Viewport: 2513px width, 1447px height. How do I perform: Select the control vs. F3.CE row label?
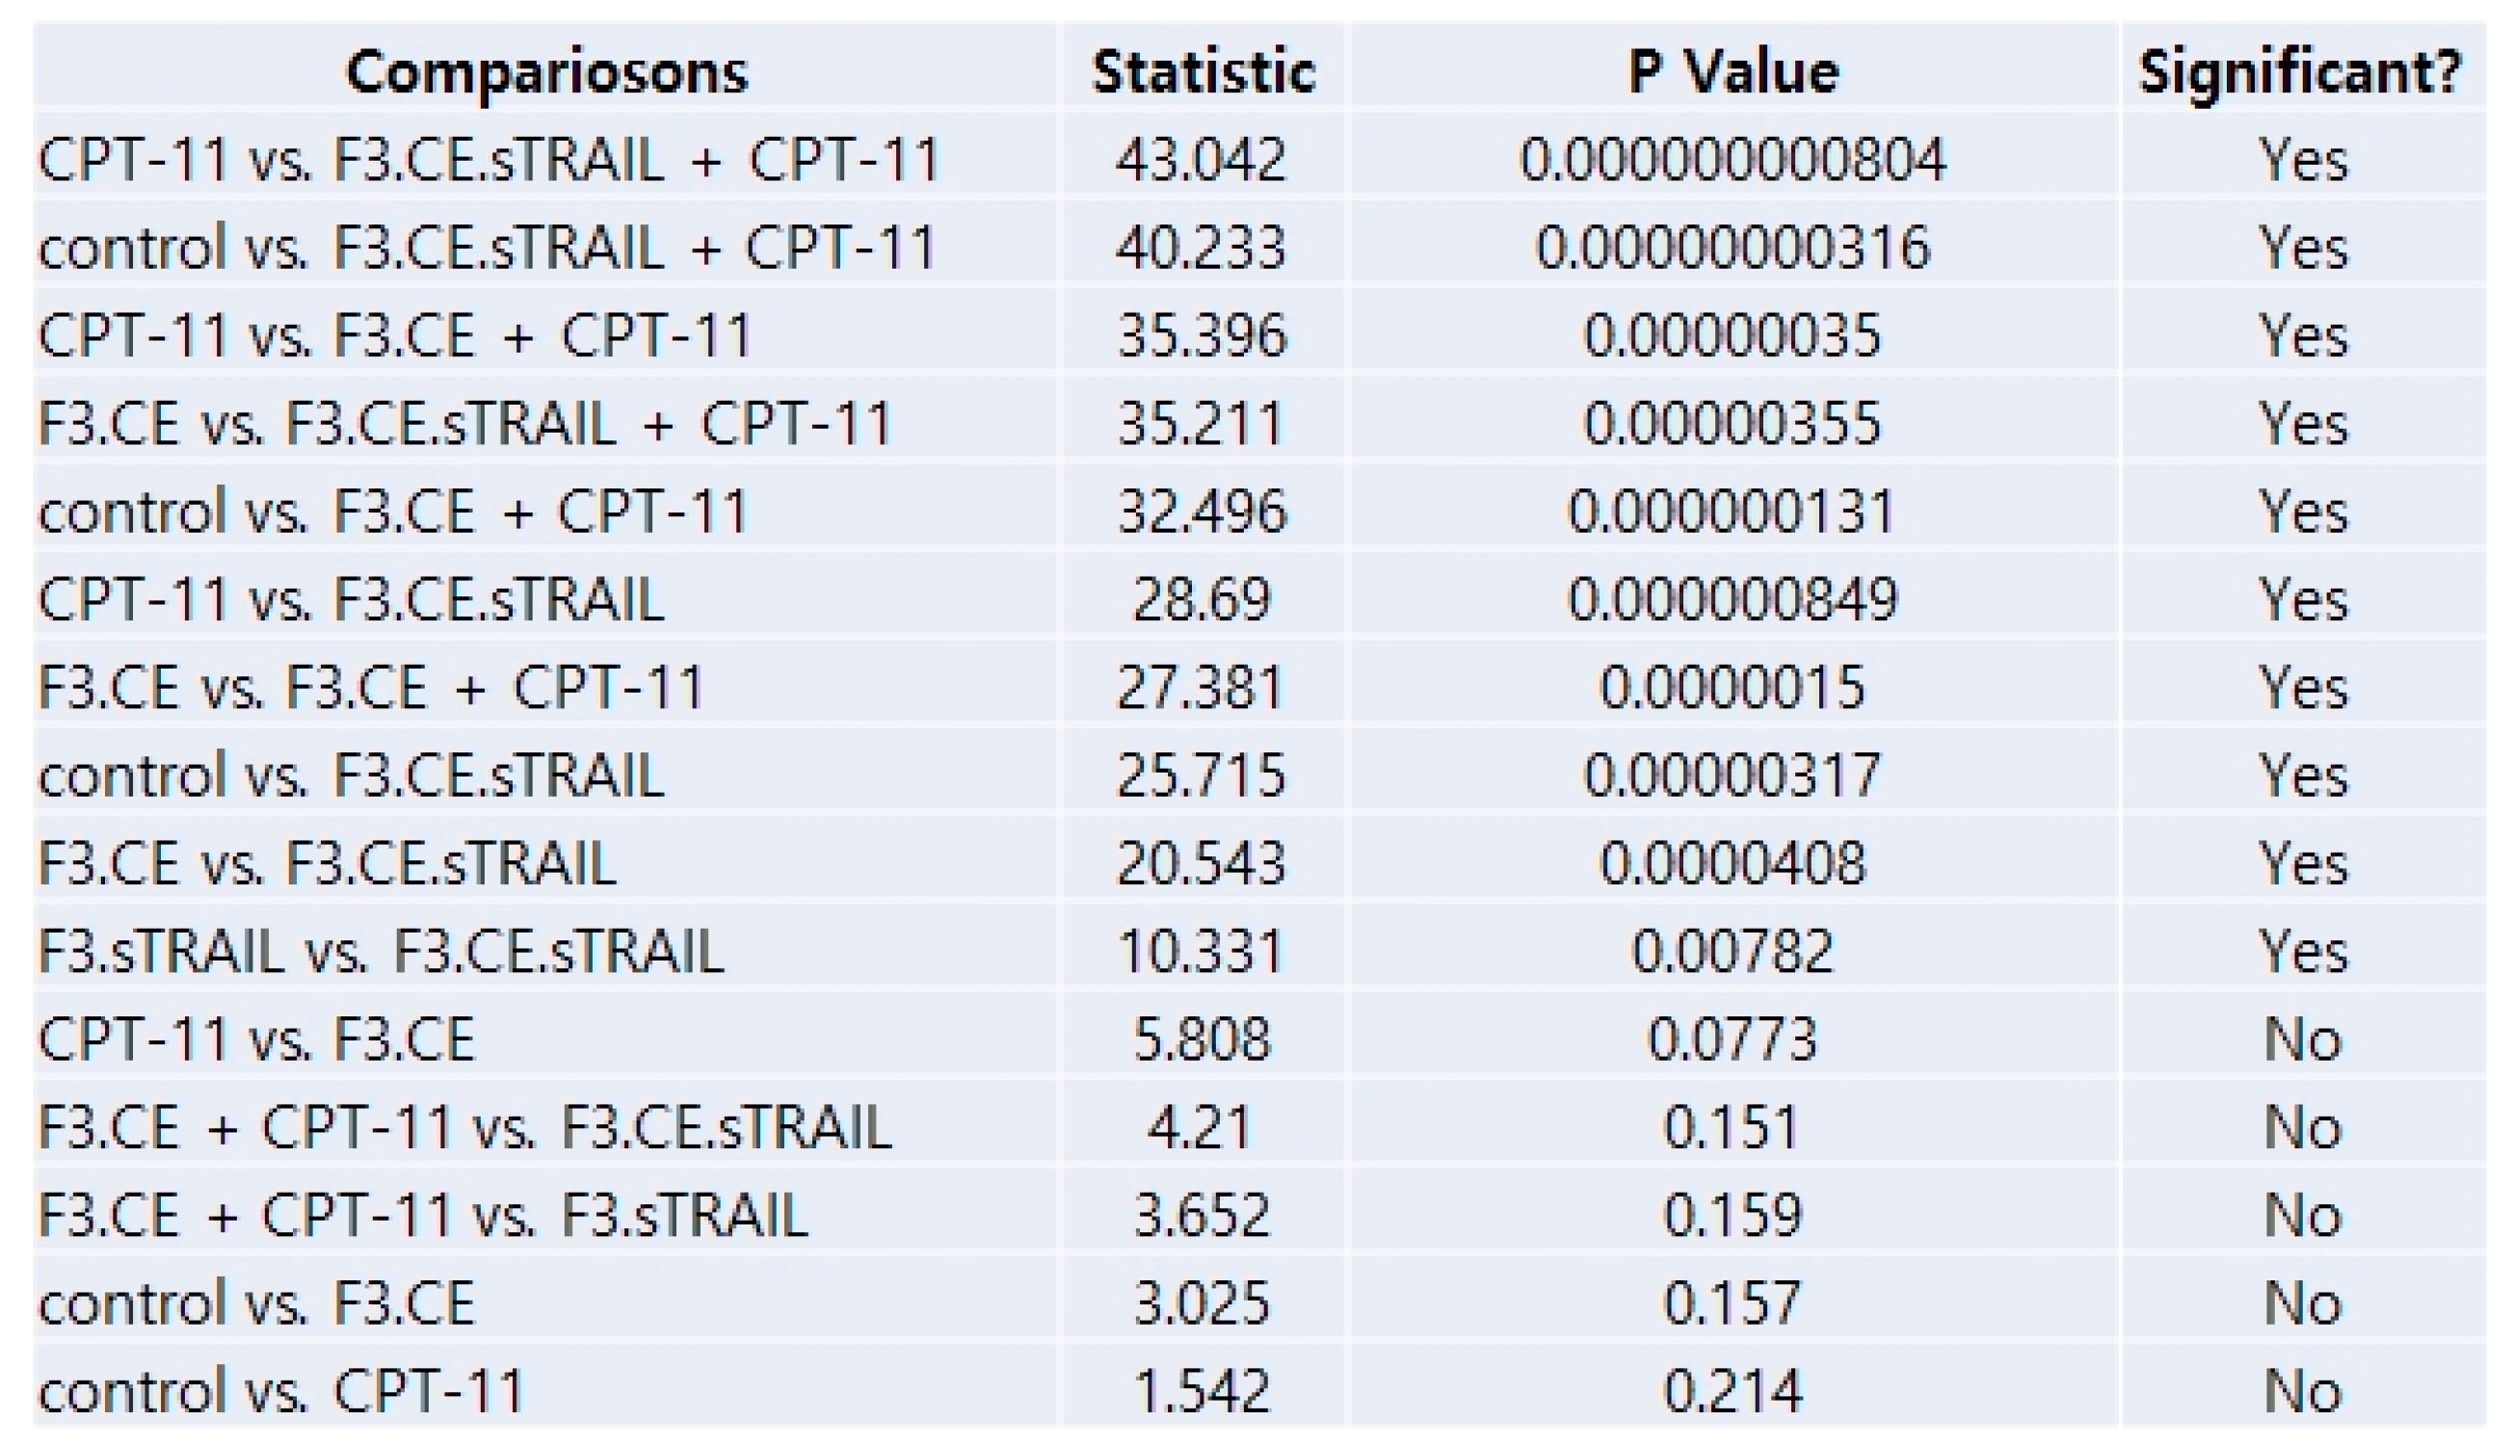pos(256,1302)
